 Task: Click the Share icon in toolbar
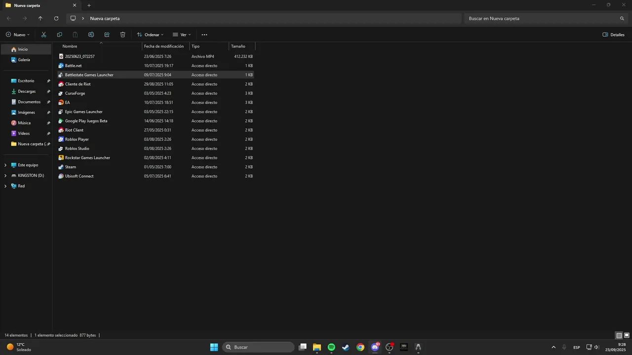tap(107, 35)
